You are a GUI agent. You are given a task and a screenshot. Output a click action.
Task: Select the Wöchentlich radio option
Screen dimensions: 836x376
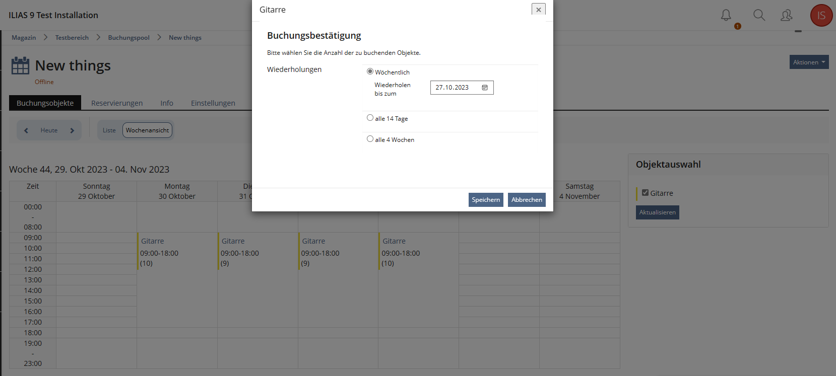coord(370,71)
